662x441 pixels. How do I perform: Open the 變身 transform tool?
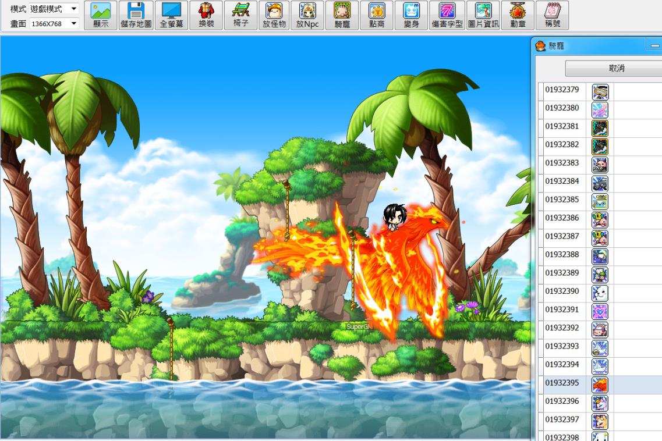tap(411, 16)
